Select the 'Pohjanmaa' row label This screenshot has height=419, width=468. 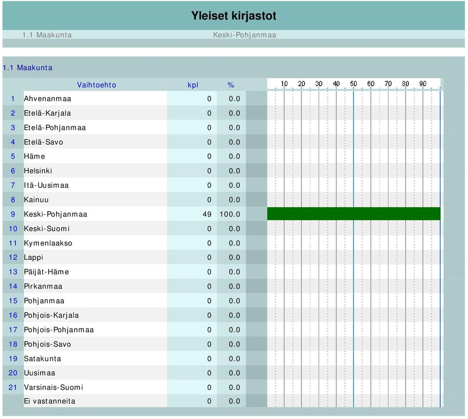(x=44, y=301)
